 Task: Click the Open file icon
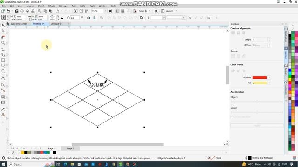coord(8,11)
